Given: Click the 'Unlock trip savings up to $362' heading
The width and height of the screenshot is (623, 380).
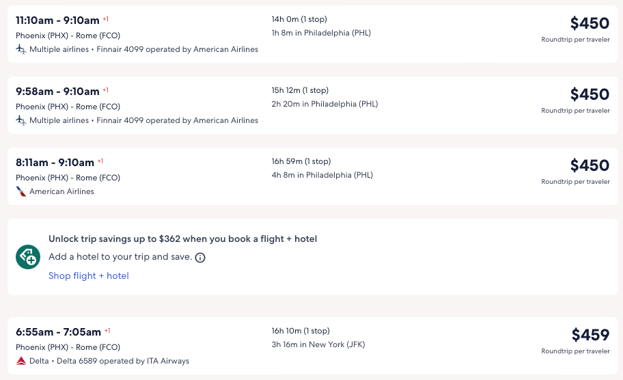Looking at the screenshot, I should [182, 239].
